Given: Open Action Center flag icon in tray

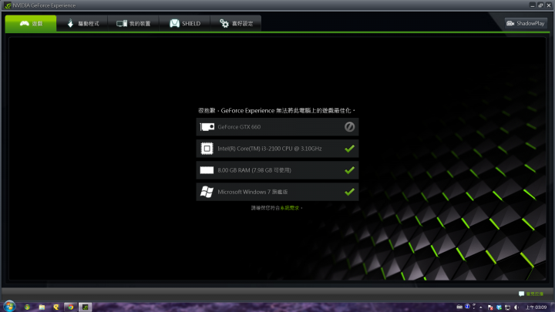Looking at the screenshot, I should pos(490,307).
